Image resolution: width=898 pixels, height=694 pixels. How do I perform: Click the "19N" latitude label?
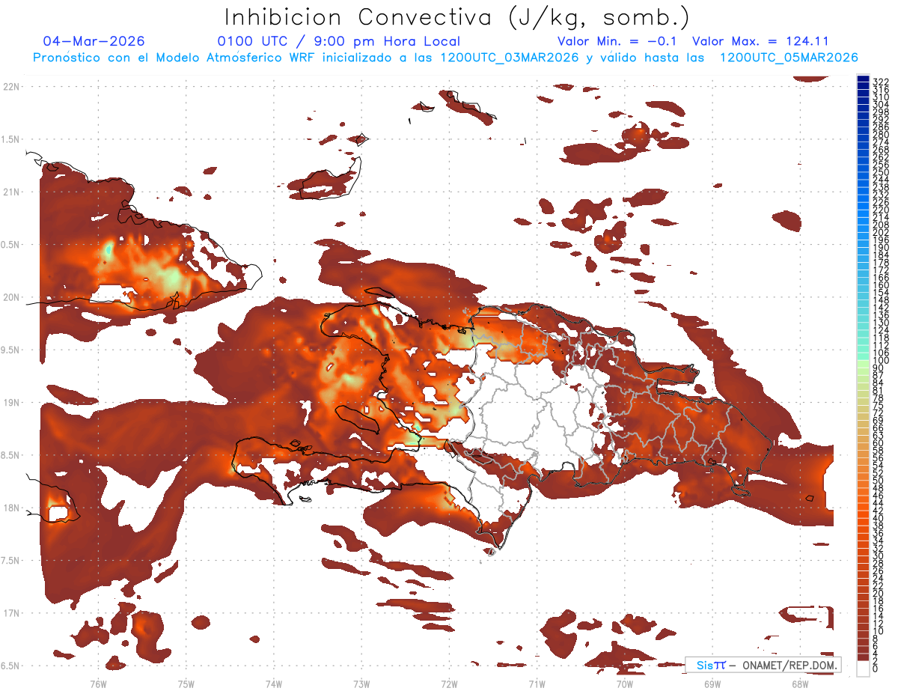pos(12,402)
